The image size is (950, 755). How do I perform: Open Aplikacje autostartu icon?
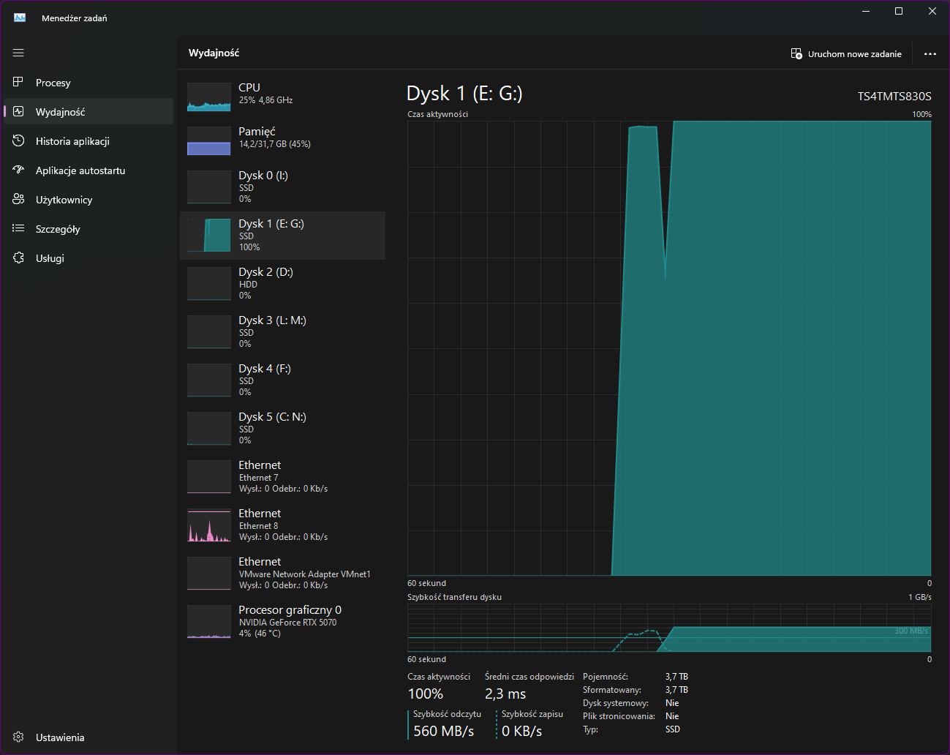click(x=18, y=170)
